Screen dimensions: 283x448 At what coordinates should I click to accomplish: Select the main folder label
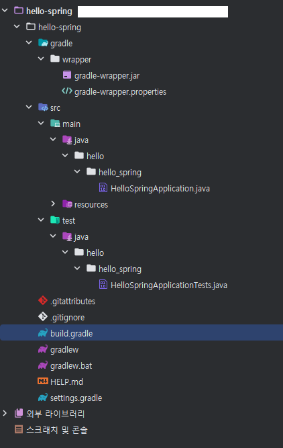click(x=71, y=124)
